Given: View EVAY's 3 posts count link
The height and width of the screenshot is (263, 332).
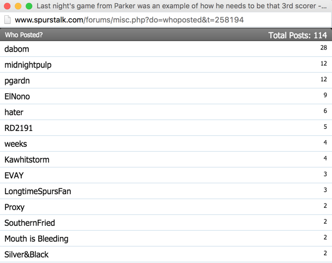Looking at the screenshot, I should [325, 174].
